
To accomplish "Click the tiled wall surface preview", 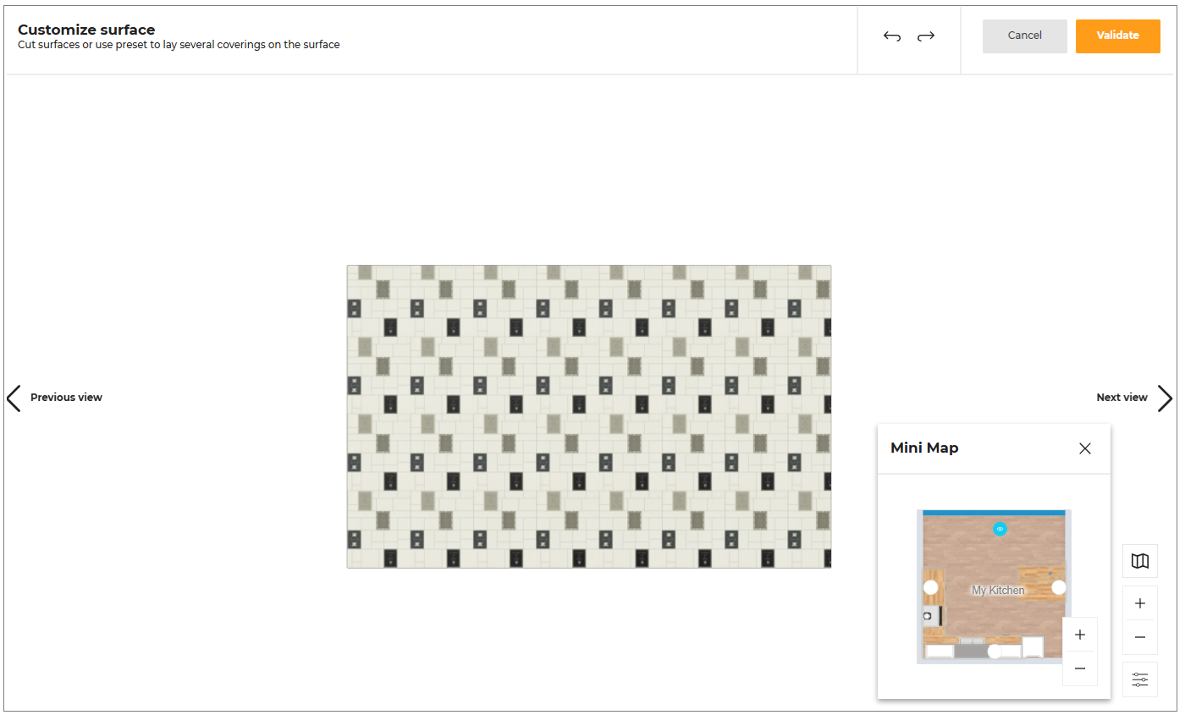I will point(589,415).
